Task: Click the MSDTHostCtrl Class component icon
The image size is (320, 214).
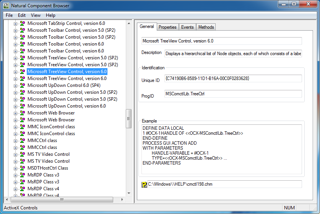Action: tap(23, 168)
